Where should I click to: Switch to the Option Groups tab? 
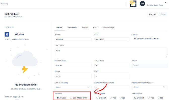[108, 28]
